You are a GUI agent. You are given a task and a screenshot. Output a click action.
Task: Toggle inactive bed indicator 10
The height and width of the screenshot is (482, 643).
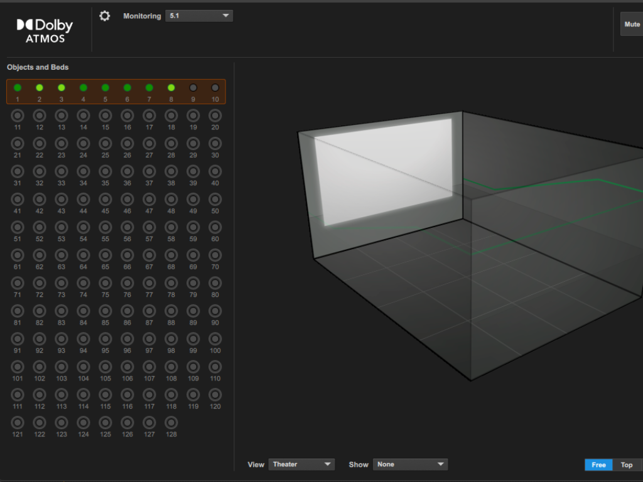pos(215,88)
